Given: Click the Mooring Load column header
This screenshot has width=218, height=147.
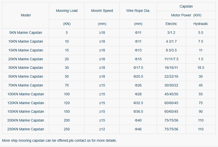Looking at the screenshot, I should pyautogui.click(x=67, y=11).
